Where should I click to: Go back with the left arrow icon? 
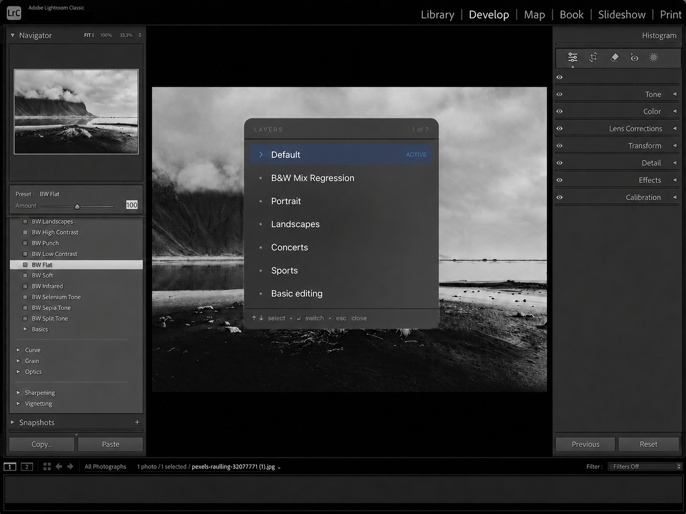(x=59, y=467)
